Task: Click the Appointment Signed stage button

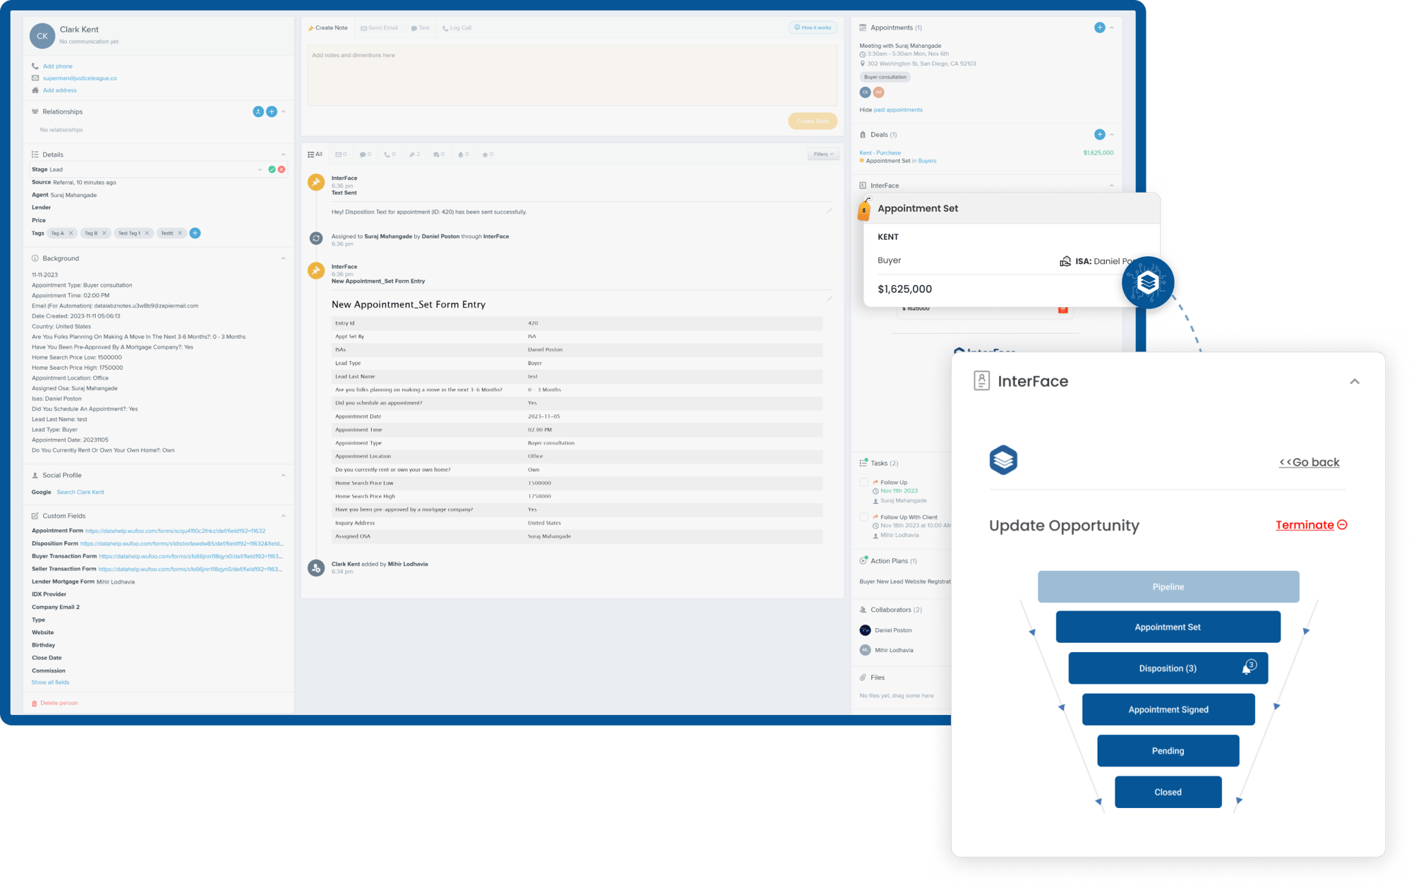Action: [x=1168, y=709]
